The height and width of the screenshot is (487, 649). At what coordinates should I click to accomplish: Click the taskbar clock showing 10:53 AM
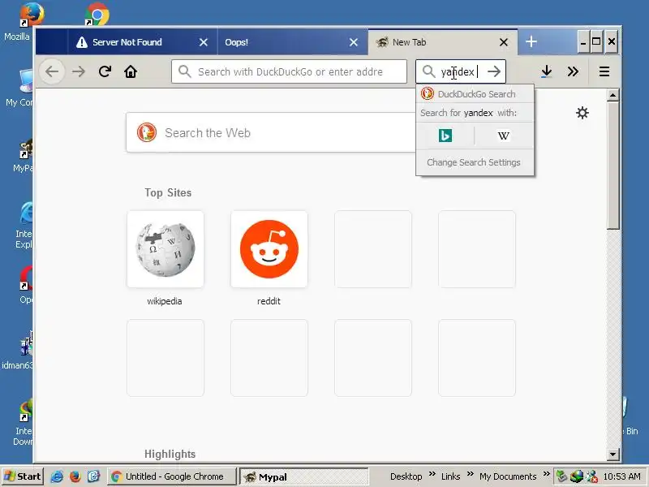tap(622, 476)
